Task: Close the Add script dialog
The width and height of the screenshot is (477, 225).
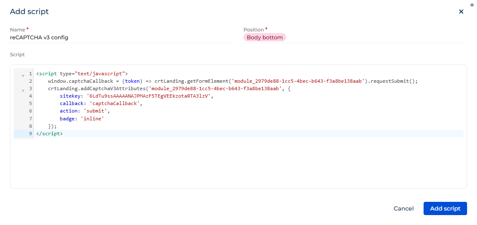Action: (461, 12)
